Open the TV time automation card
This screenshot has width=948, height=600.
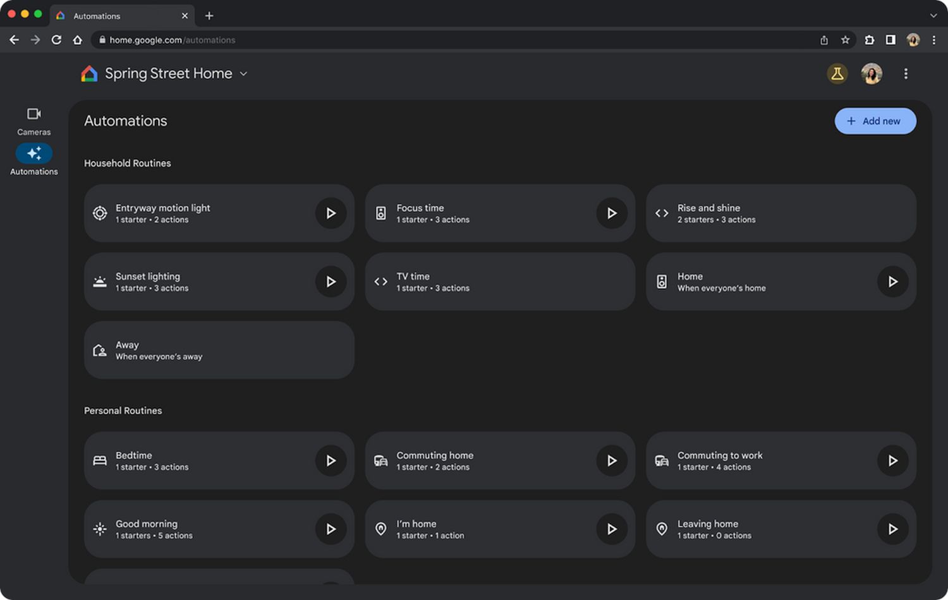pyautogui.click(x=499, y=282)
